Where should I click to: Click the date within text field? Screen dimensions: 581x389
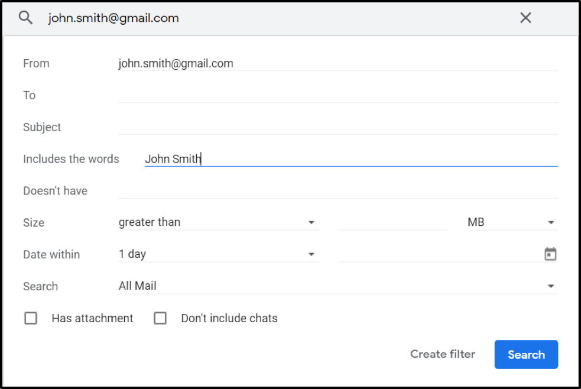point(437,255)
